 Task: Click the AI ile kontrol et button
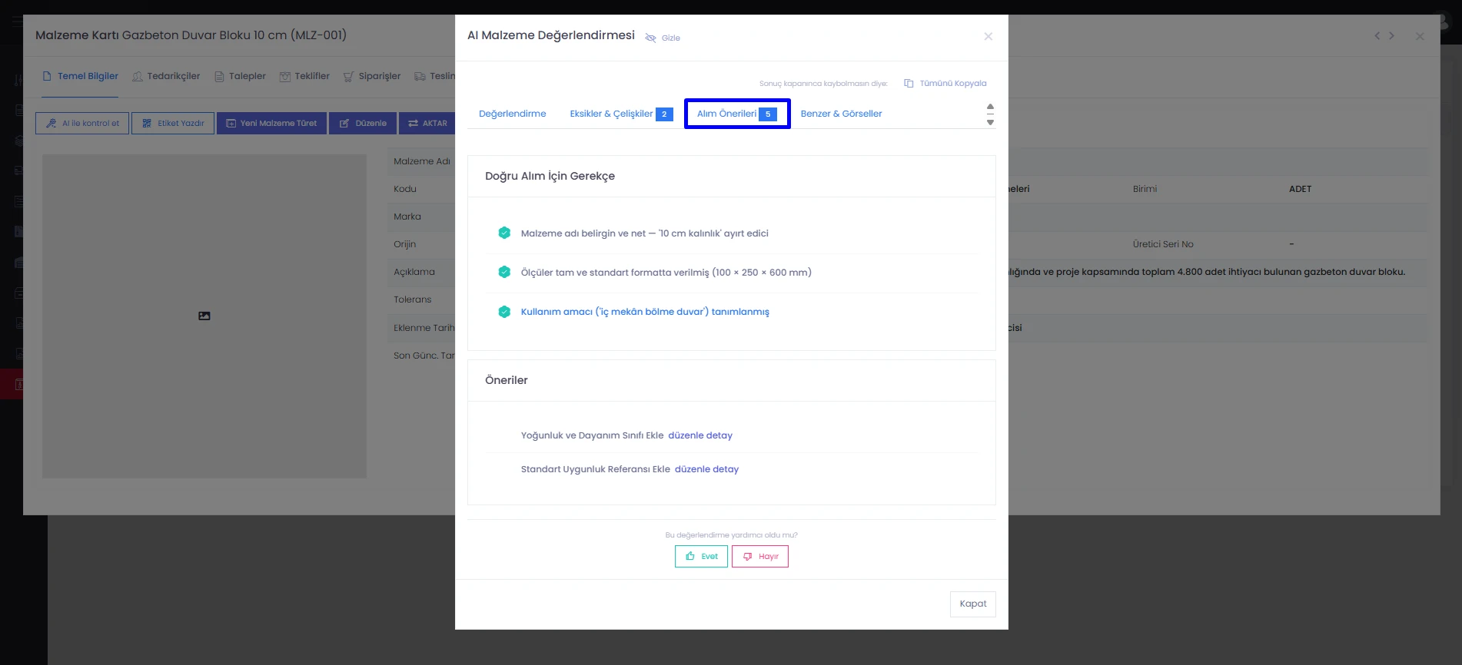(83, 123)
